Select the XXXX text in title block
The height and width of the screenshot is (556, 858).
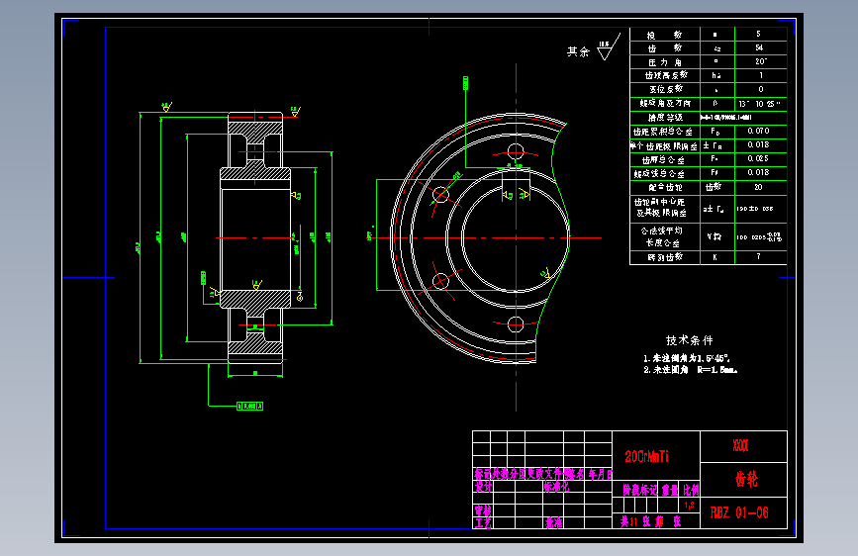point(740,445)
